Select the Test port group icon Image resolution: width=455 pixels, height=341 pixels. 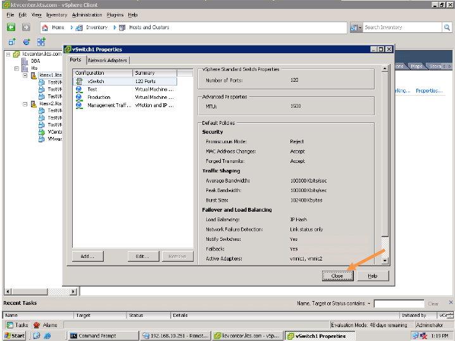point(79,89)
